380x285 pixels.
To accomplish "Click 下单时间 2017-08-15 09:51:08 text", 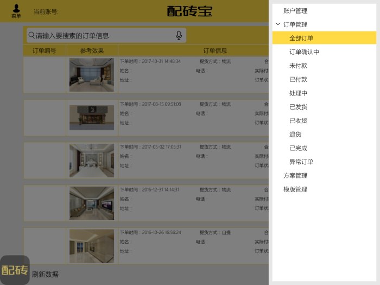I will coord(150,104).
